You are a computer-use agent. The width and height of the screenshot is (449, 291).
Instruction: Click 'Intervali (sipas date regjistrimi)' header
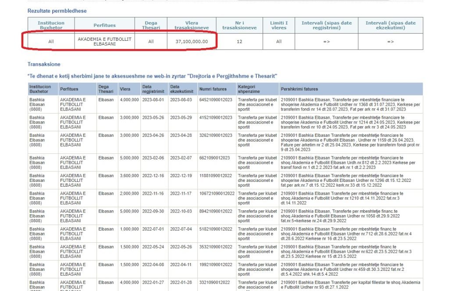(x=326, y=25)
